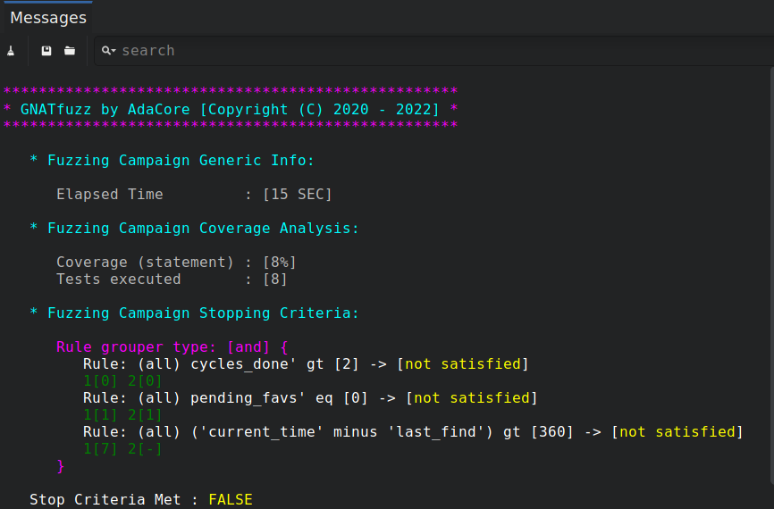The image size is (774, 509).
Task: Click the '1[0] 2[0]' values line
Action: [122, 380]
